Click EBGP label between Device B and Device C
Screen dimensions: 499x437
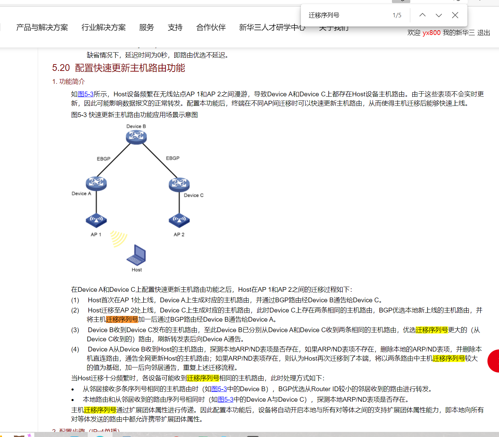[173, 158]
